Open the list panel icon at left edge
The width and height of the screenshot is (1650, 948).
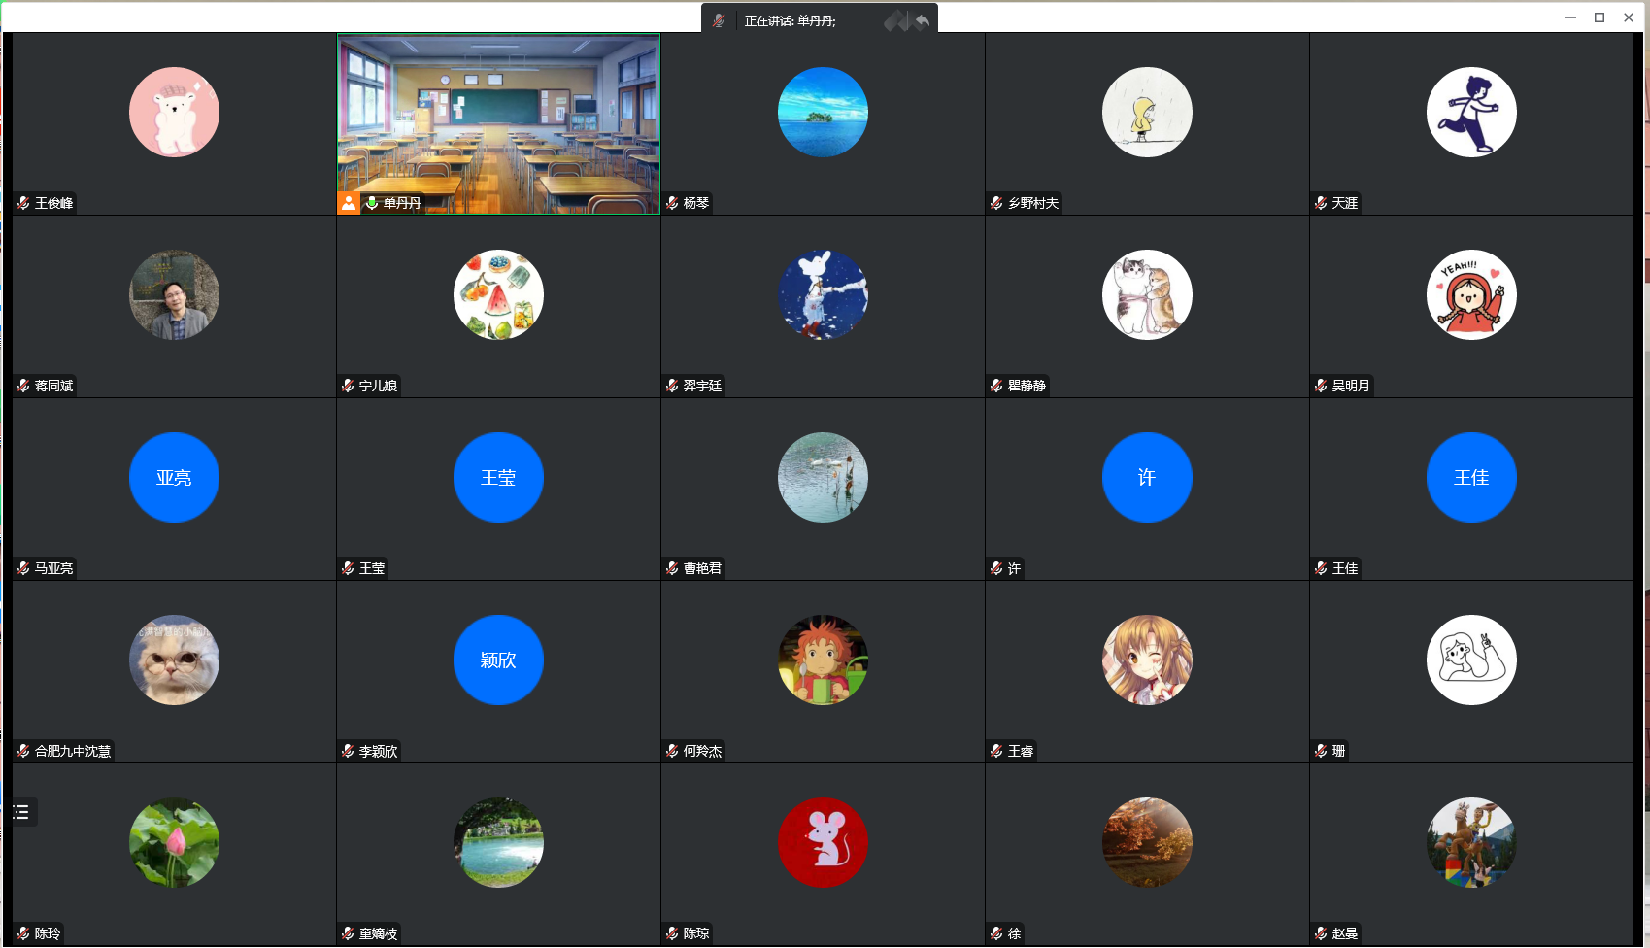click(x=21, y=812)
